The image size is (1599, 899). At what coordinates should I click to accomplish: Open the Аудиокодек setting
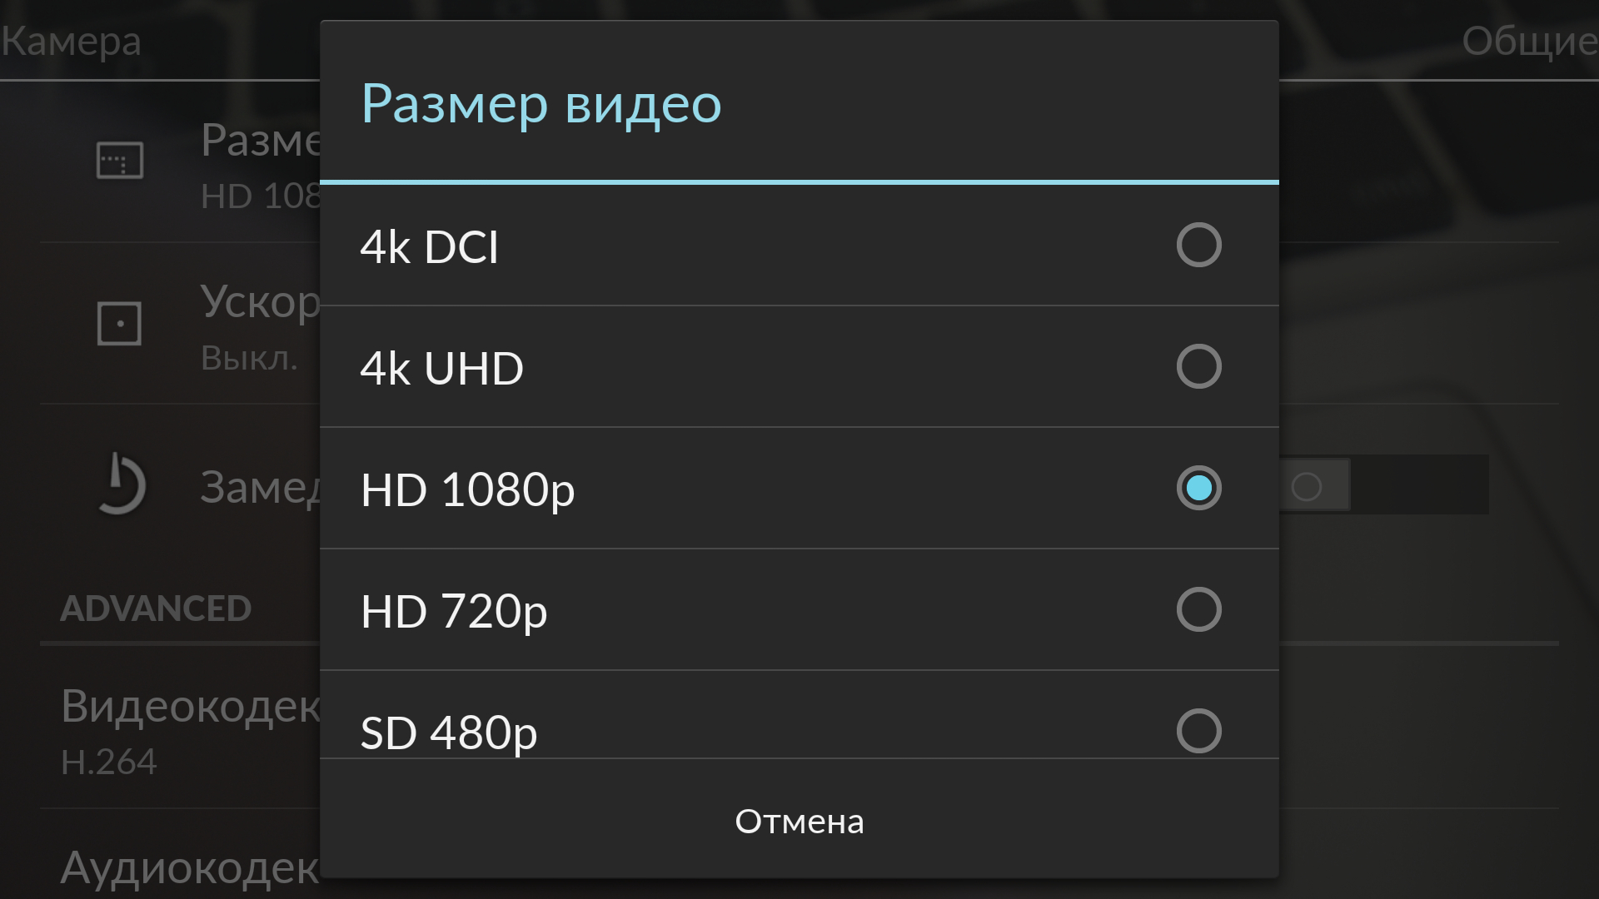[x=190, y=867]
